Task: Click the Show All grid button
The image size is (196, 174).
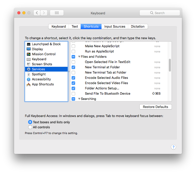Action: [57, 13]
